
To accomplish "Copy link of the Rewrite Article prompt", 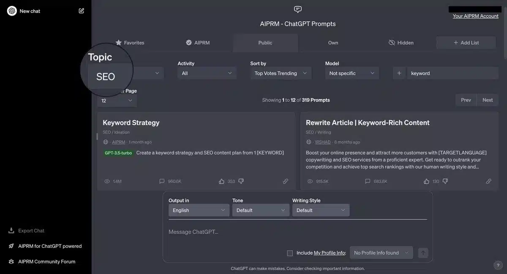I will pos(489,181).
